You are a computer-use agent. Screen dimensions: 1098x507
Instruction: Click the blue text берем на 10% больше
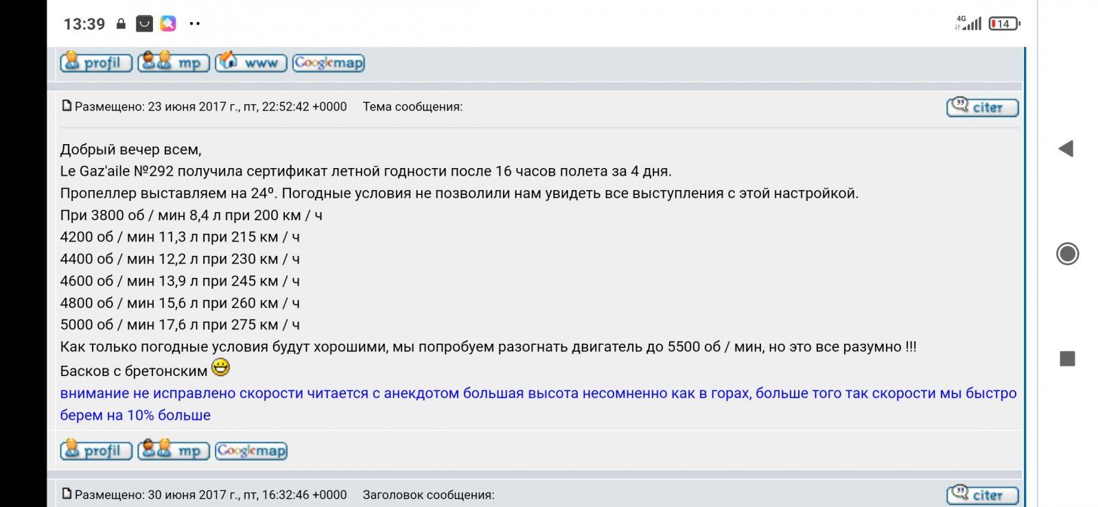pos(135,415)
